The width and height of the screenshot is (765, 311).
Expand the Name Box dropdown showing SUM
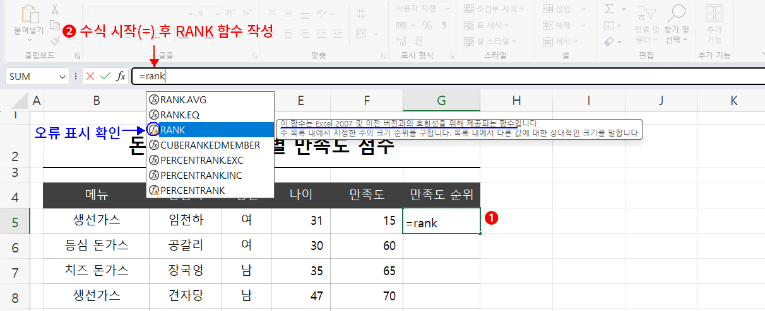(62, 76)
